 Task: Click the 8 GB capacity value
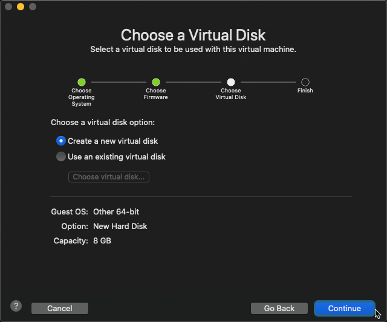tap(102, 240)
